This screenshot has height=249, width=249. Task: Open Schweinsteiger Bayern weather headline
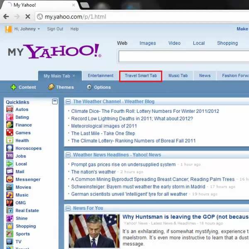(138, 187)
